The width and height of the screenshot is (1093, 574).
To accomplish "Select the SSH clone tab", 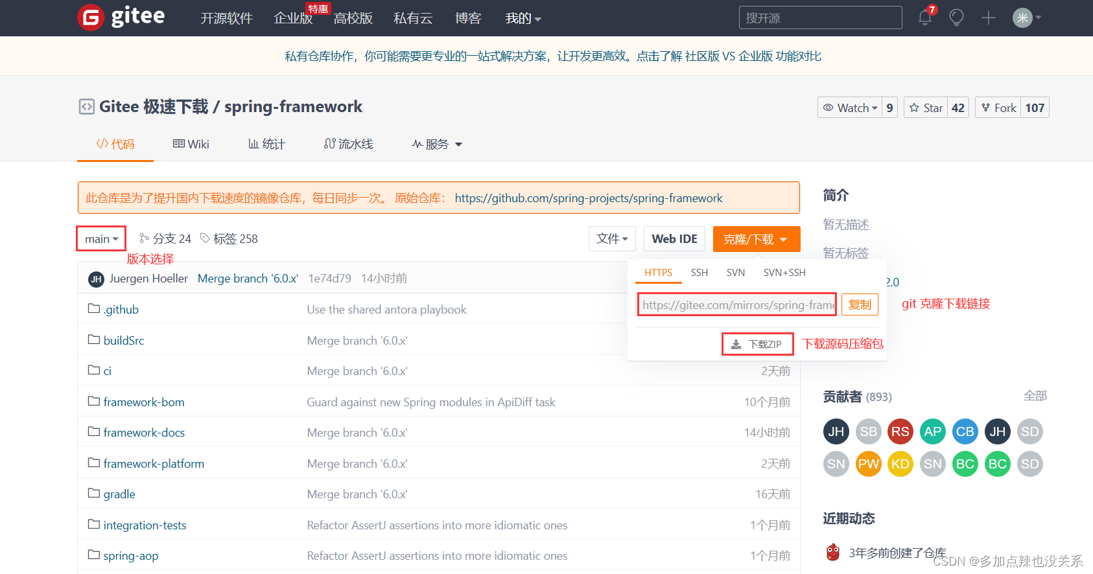I will coord(699,273).
